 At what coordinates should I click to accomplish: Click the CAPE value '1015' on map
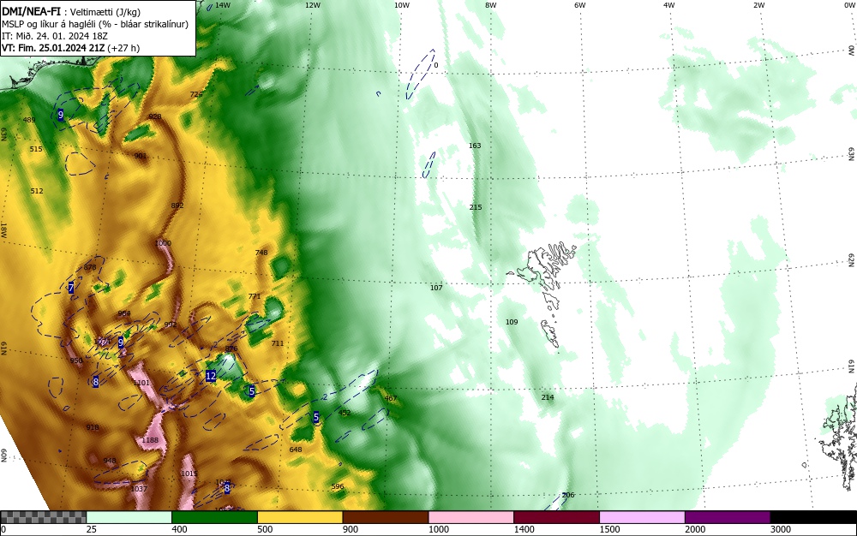coord(189,473)
